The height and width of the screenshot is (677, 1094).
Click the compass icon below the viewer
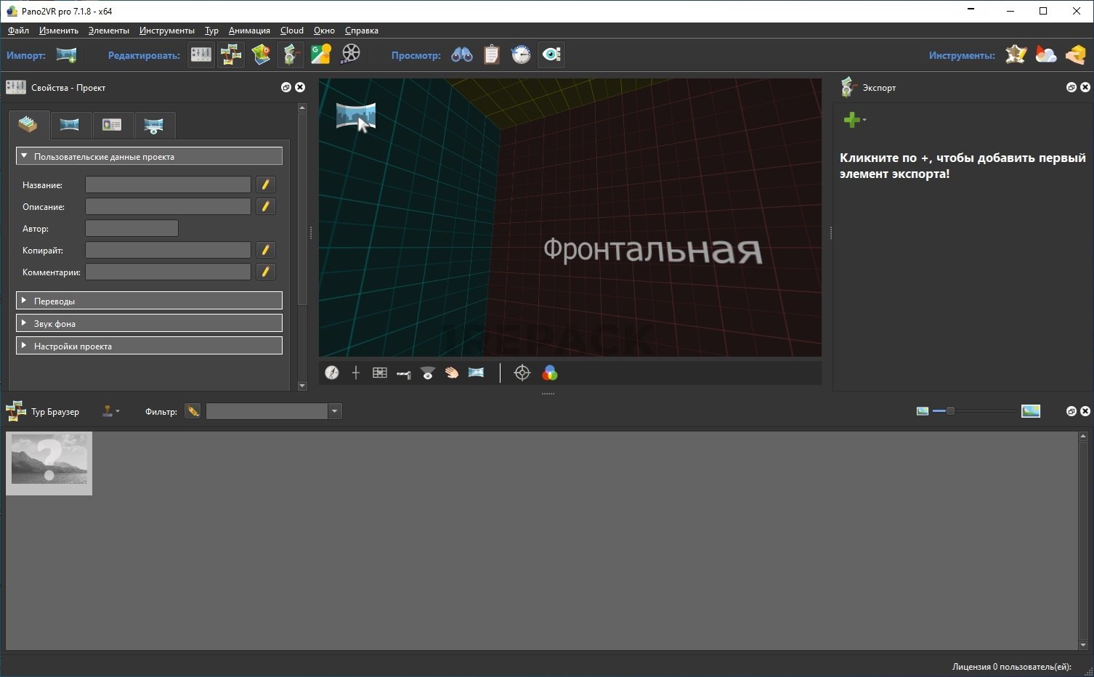332,373
